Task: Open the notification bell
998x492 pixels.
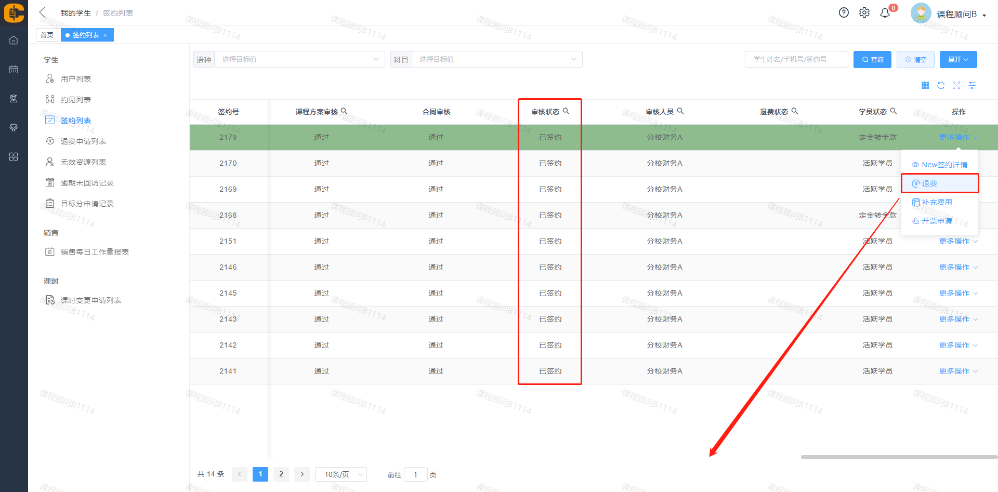Action: [x=885, y=14]
